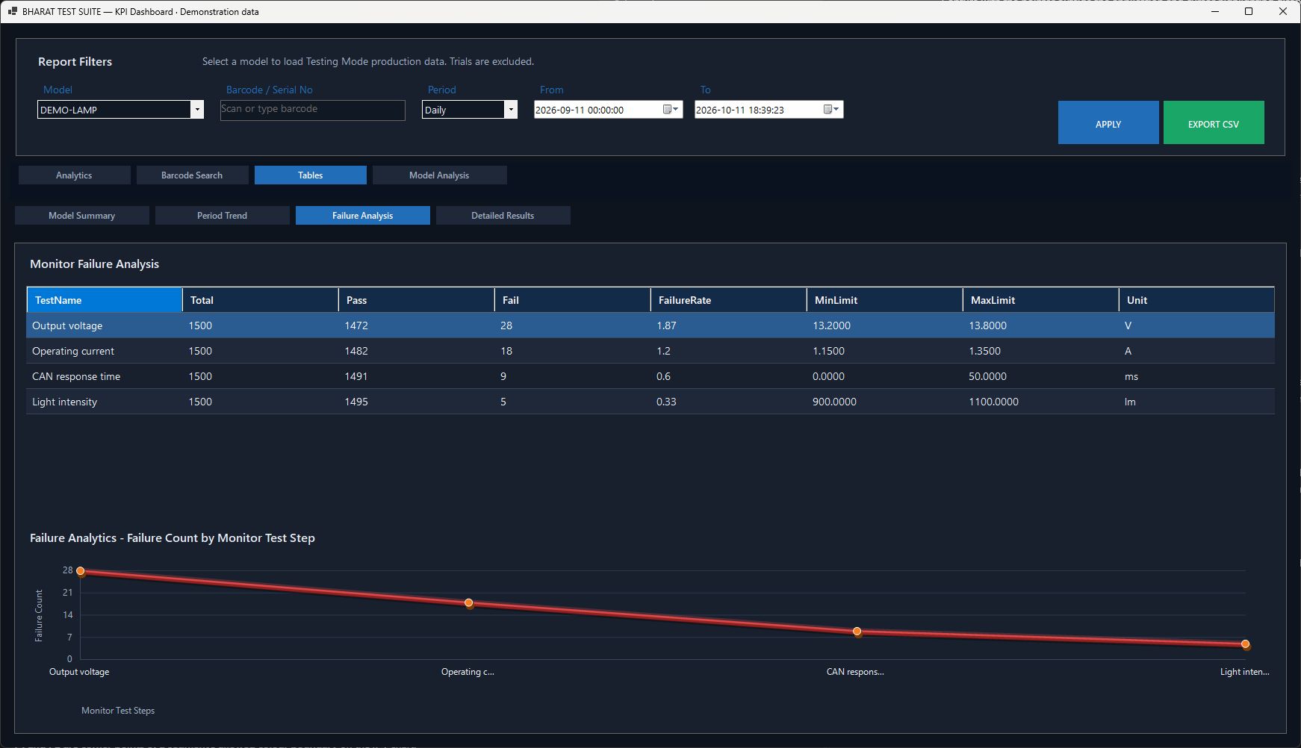Select the Tables tab
Viewport: 1301px width, 748px height.
[x=311, y=175]
